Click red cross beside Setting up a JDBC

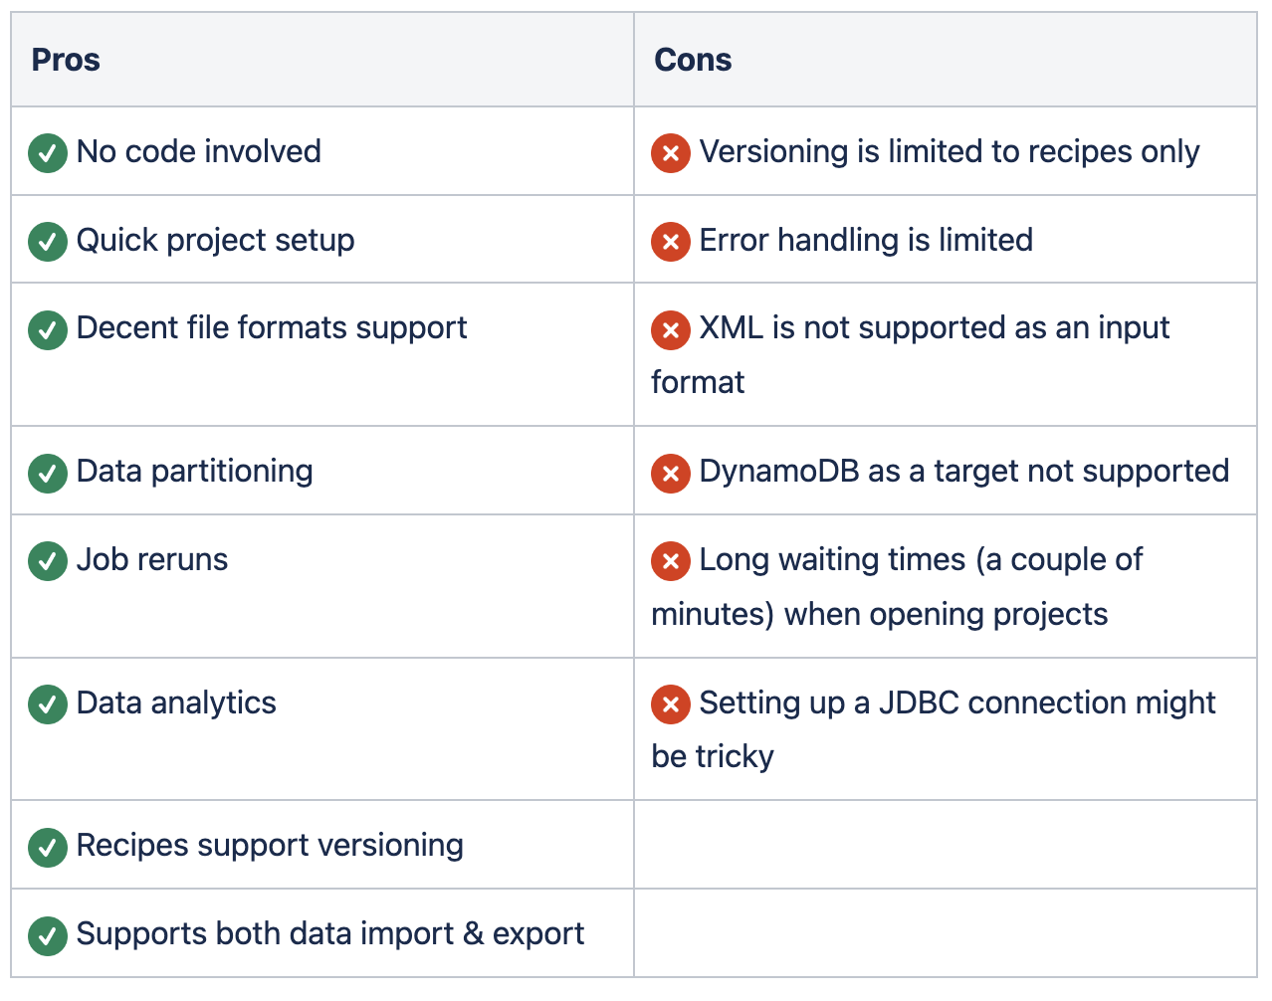click(671, 704)
